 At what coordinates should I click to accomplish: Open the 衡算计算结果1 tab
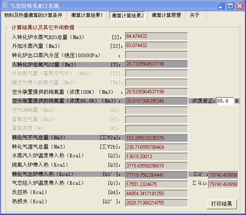[x=87, y=15]
